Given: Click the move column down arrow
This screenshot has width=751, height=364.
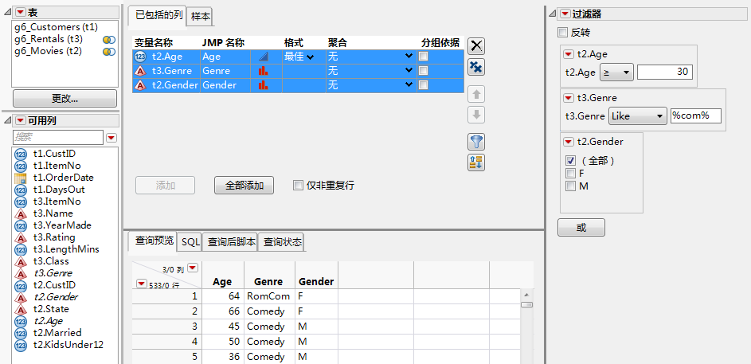Looking at the screenshot, I should [x=476, y=115].
